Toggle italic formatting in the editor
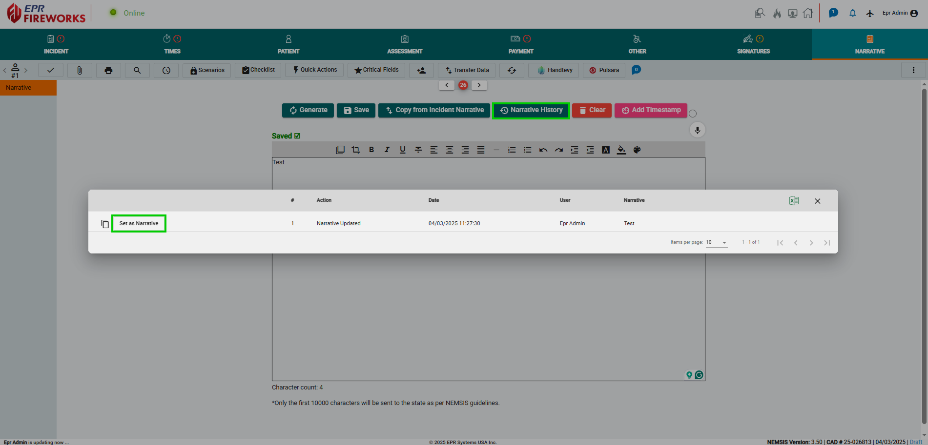 click(387, 150)
